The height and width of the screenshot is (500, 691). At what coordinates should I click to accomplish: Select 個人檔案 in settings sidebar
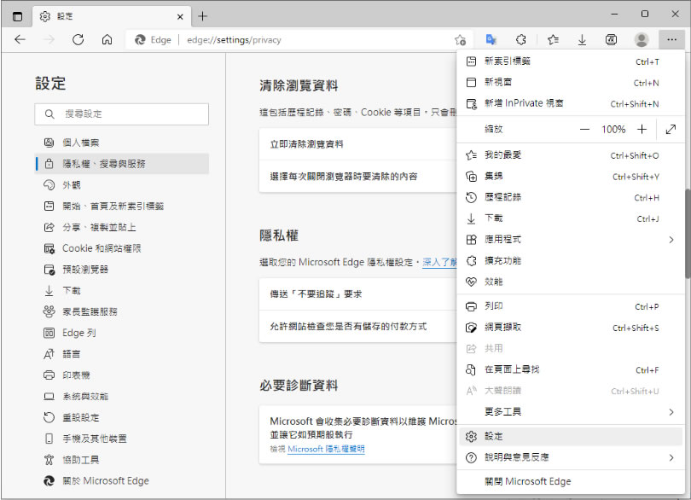click(122, 142)
